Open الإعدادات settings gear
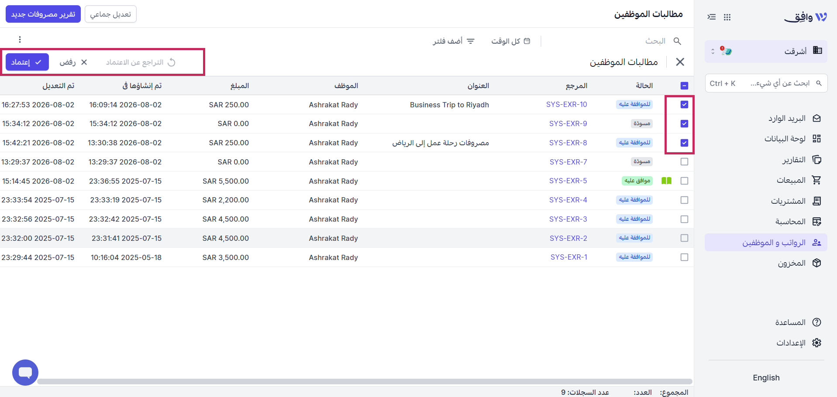837x397 pixels. click(x=799, y=343)
